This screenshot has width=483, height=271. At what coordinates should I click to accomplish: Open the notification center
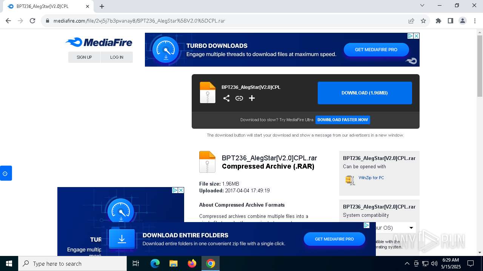[471, 263]
